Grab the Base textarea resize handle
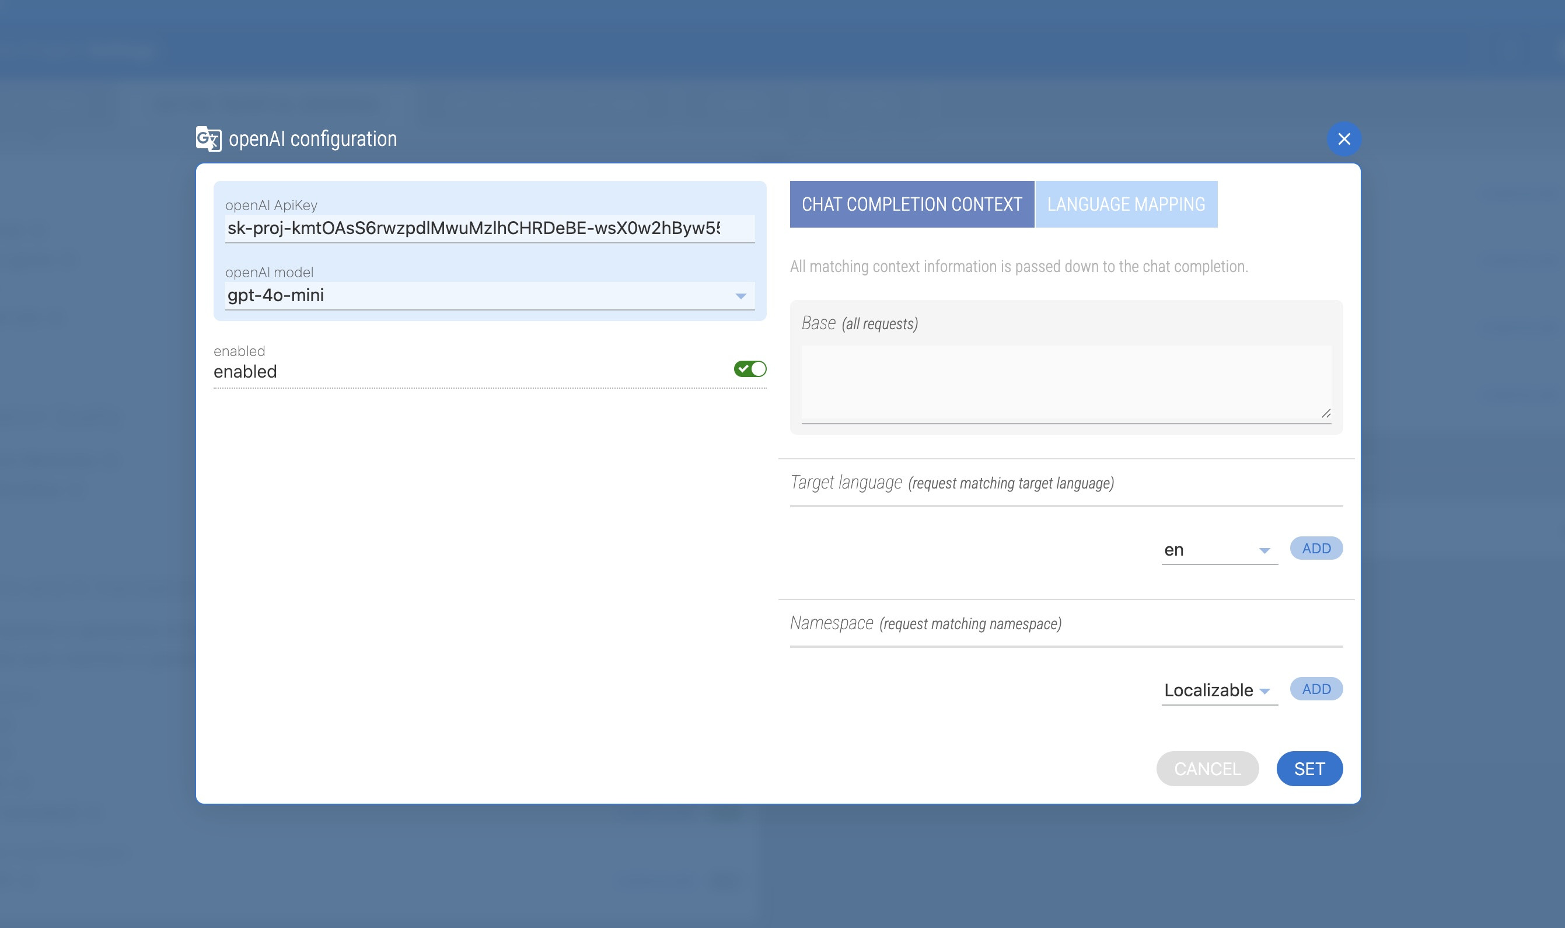The image size is (1565, 928). point(1326,413)
